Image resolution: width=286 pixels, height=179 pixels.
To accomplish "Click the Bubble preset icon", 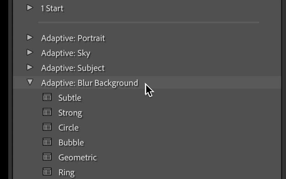I will click(47, 142).
